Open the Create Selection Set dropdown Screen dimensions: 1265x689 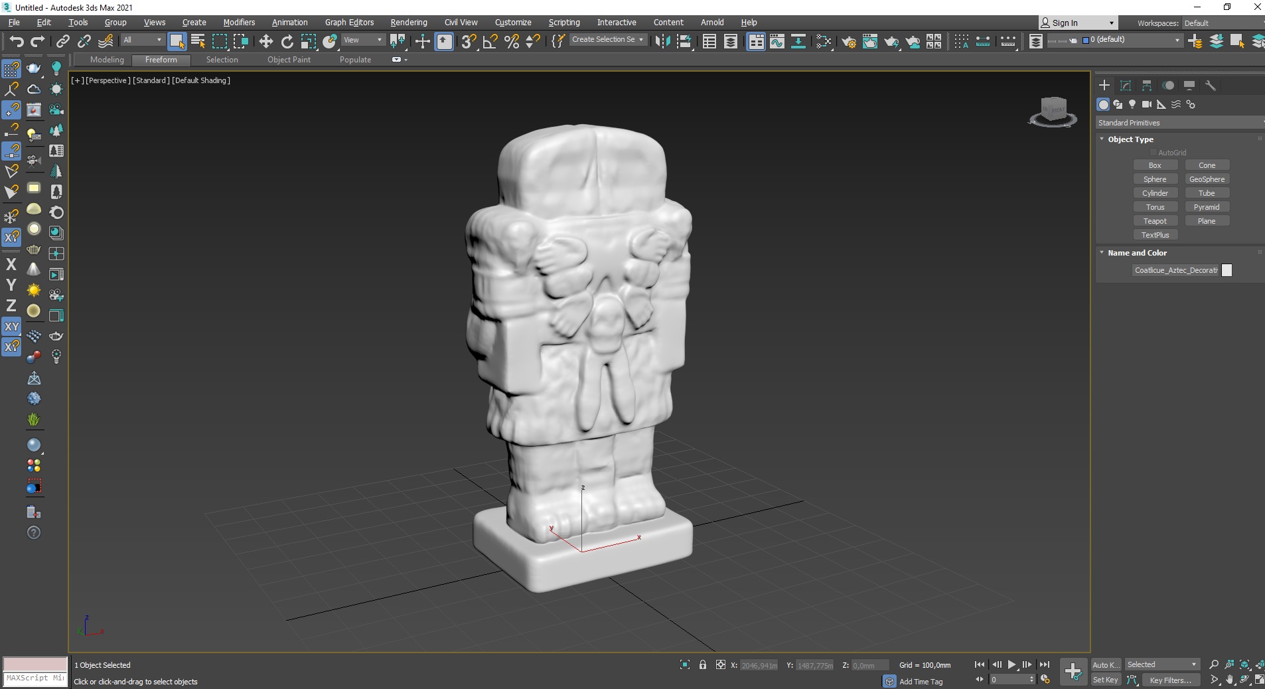(608, 40)
